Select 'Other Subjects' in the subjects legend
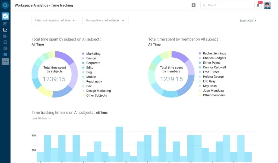Viewport: 278px width, 163px height. (96, 96)
